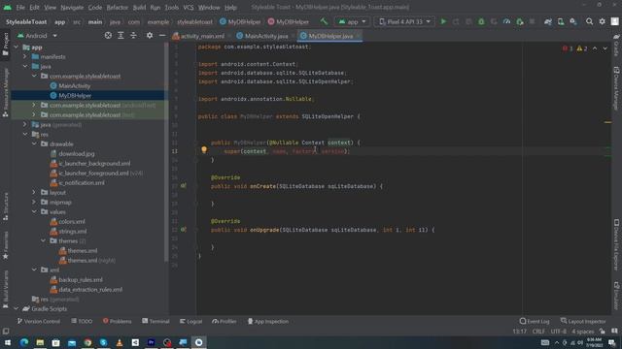Open Google Chrome from taskbar
The height and width of the screenshot is (349, 622).
coord(87,342)
